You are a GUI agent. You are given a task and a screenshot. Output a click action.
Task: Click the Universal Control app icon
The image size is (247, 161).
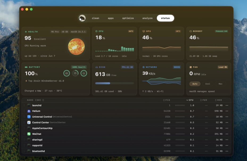29,117
